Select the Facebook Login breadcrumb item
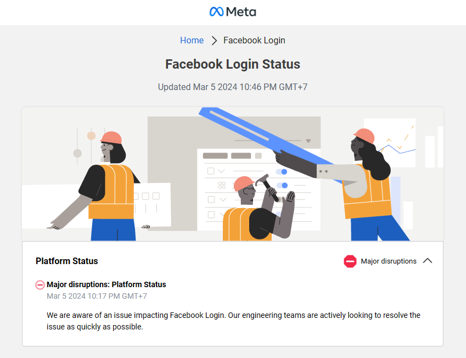466x358 pixels. coord(254,40)
